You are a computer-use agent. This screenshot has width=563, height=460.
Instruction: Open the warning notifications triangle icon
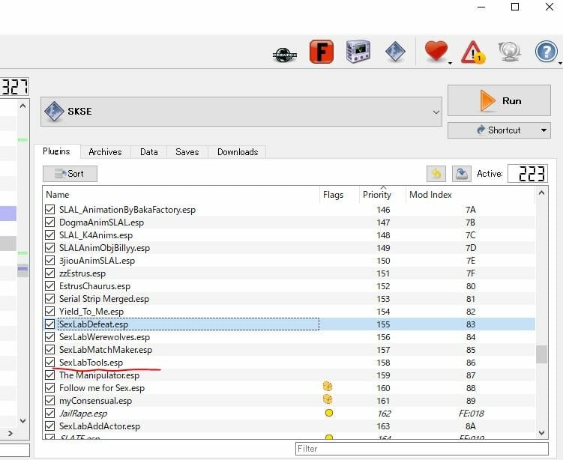(473, 52)
